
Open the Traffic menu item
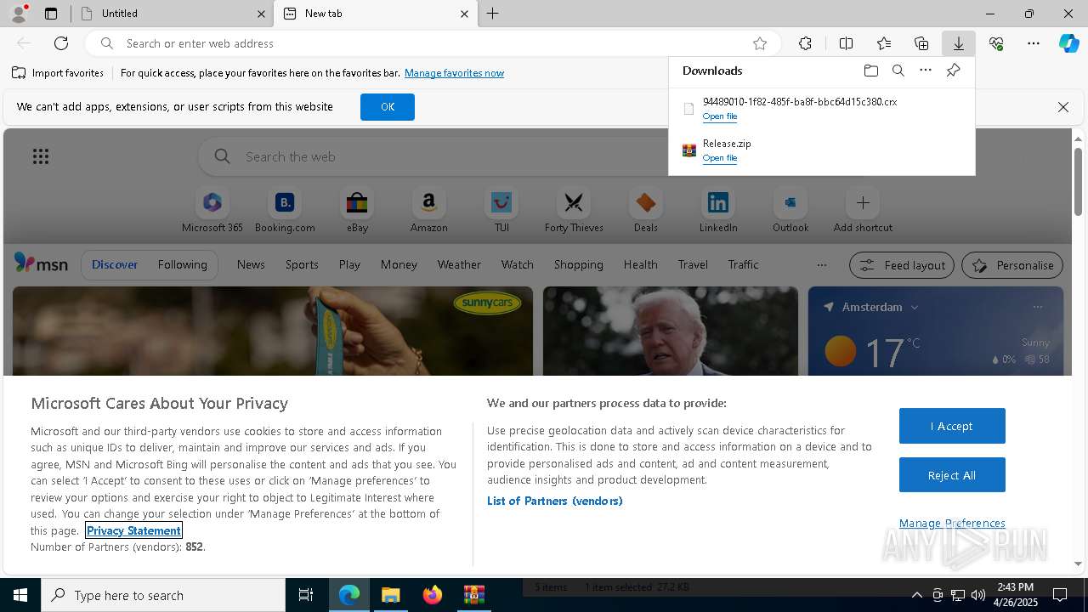[x=743, y=264]
